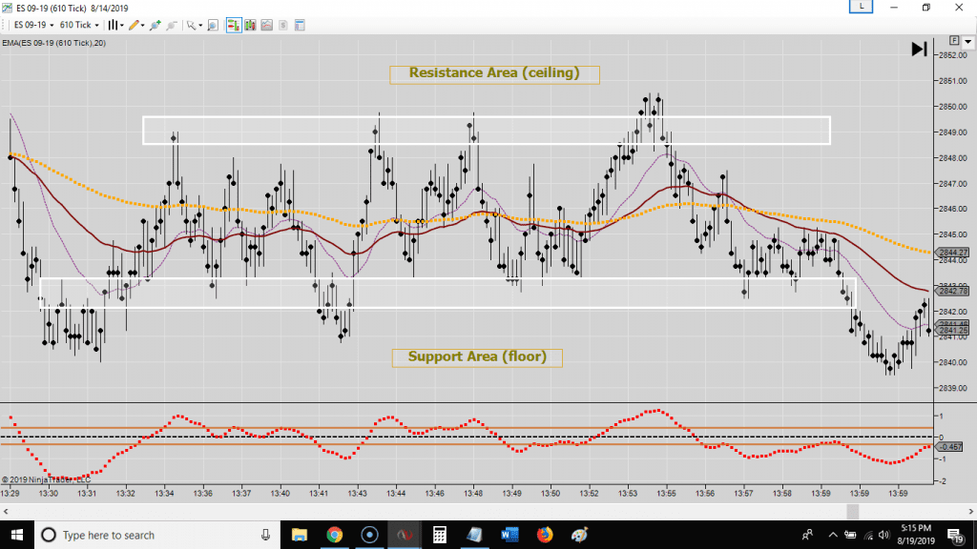This screenshot has height=549, width=977.
Task: Click the Type here to search box
Action: click(x=157, y=535)
